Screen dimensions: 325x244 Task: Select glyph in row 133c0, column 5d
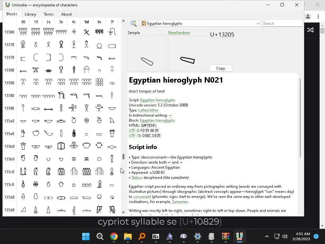(x=87, y=171)
